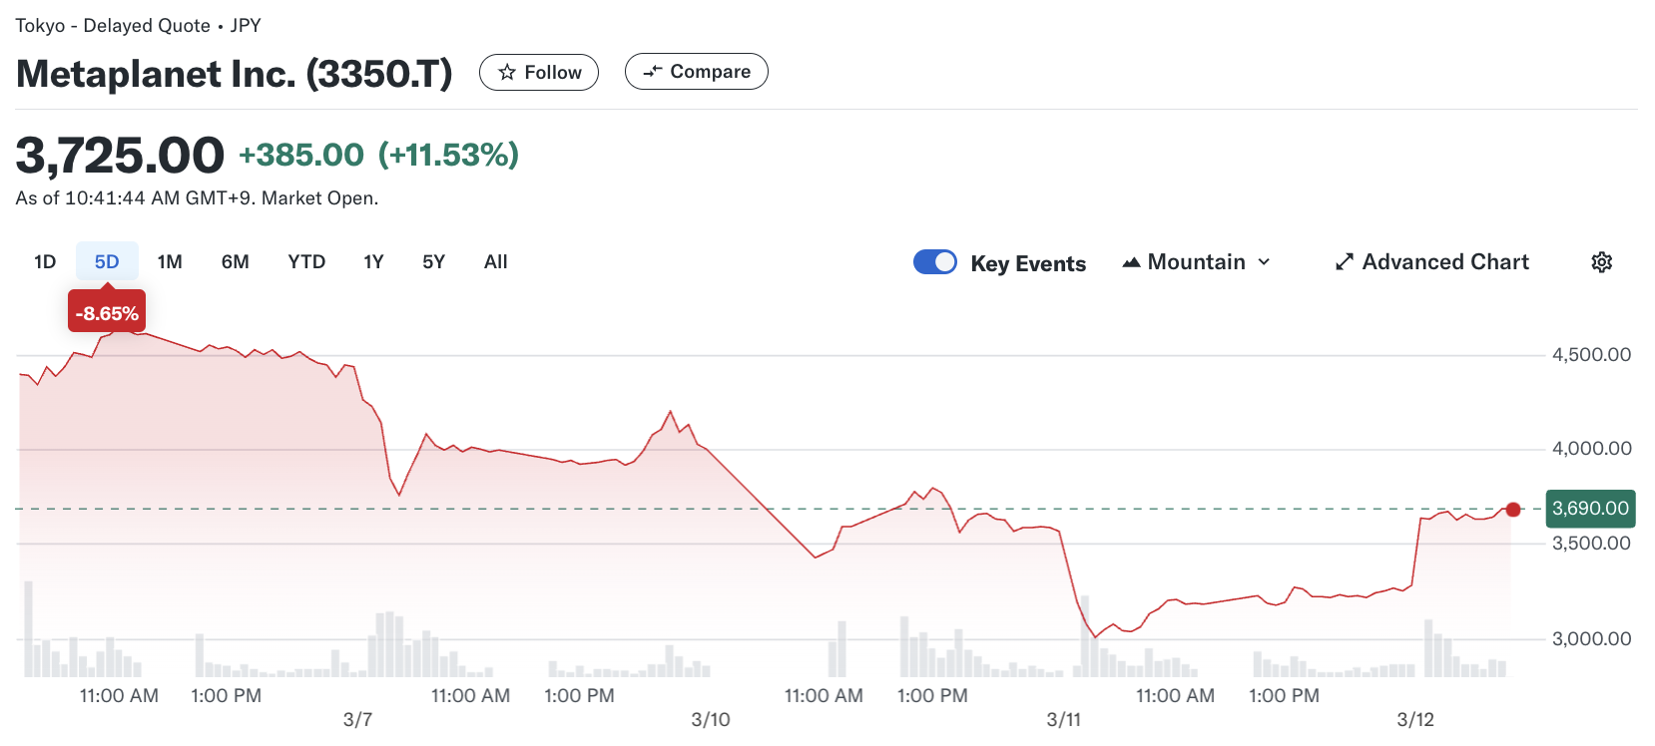Click the 3,690.00 price label
Image resolution: width=1655 pixels, height=746 pixels.
click(1589, 509)
